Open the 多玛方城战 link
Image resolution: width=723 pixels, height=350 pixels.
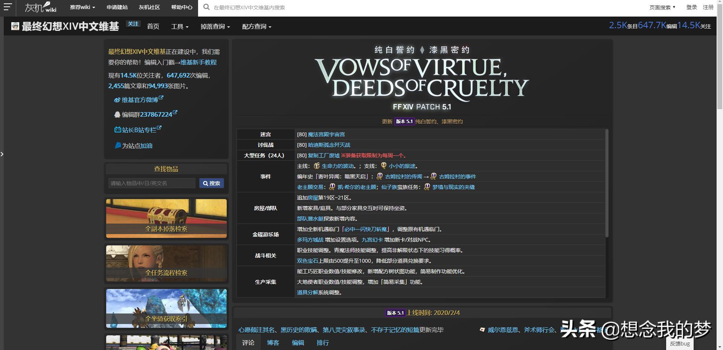(x=310, y=240)
